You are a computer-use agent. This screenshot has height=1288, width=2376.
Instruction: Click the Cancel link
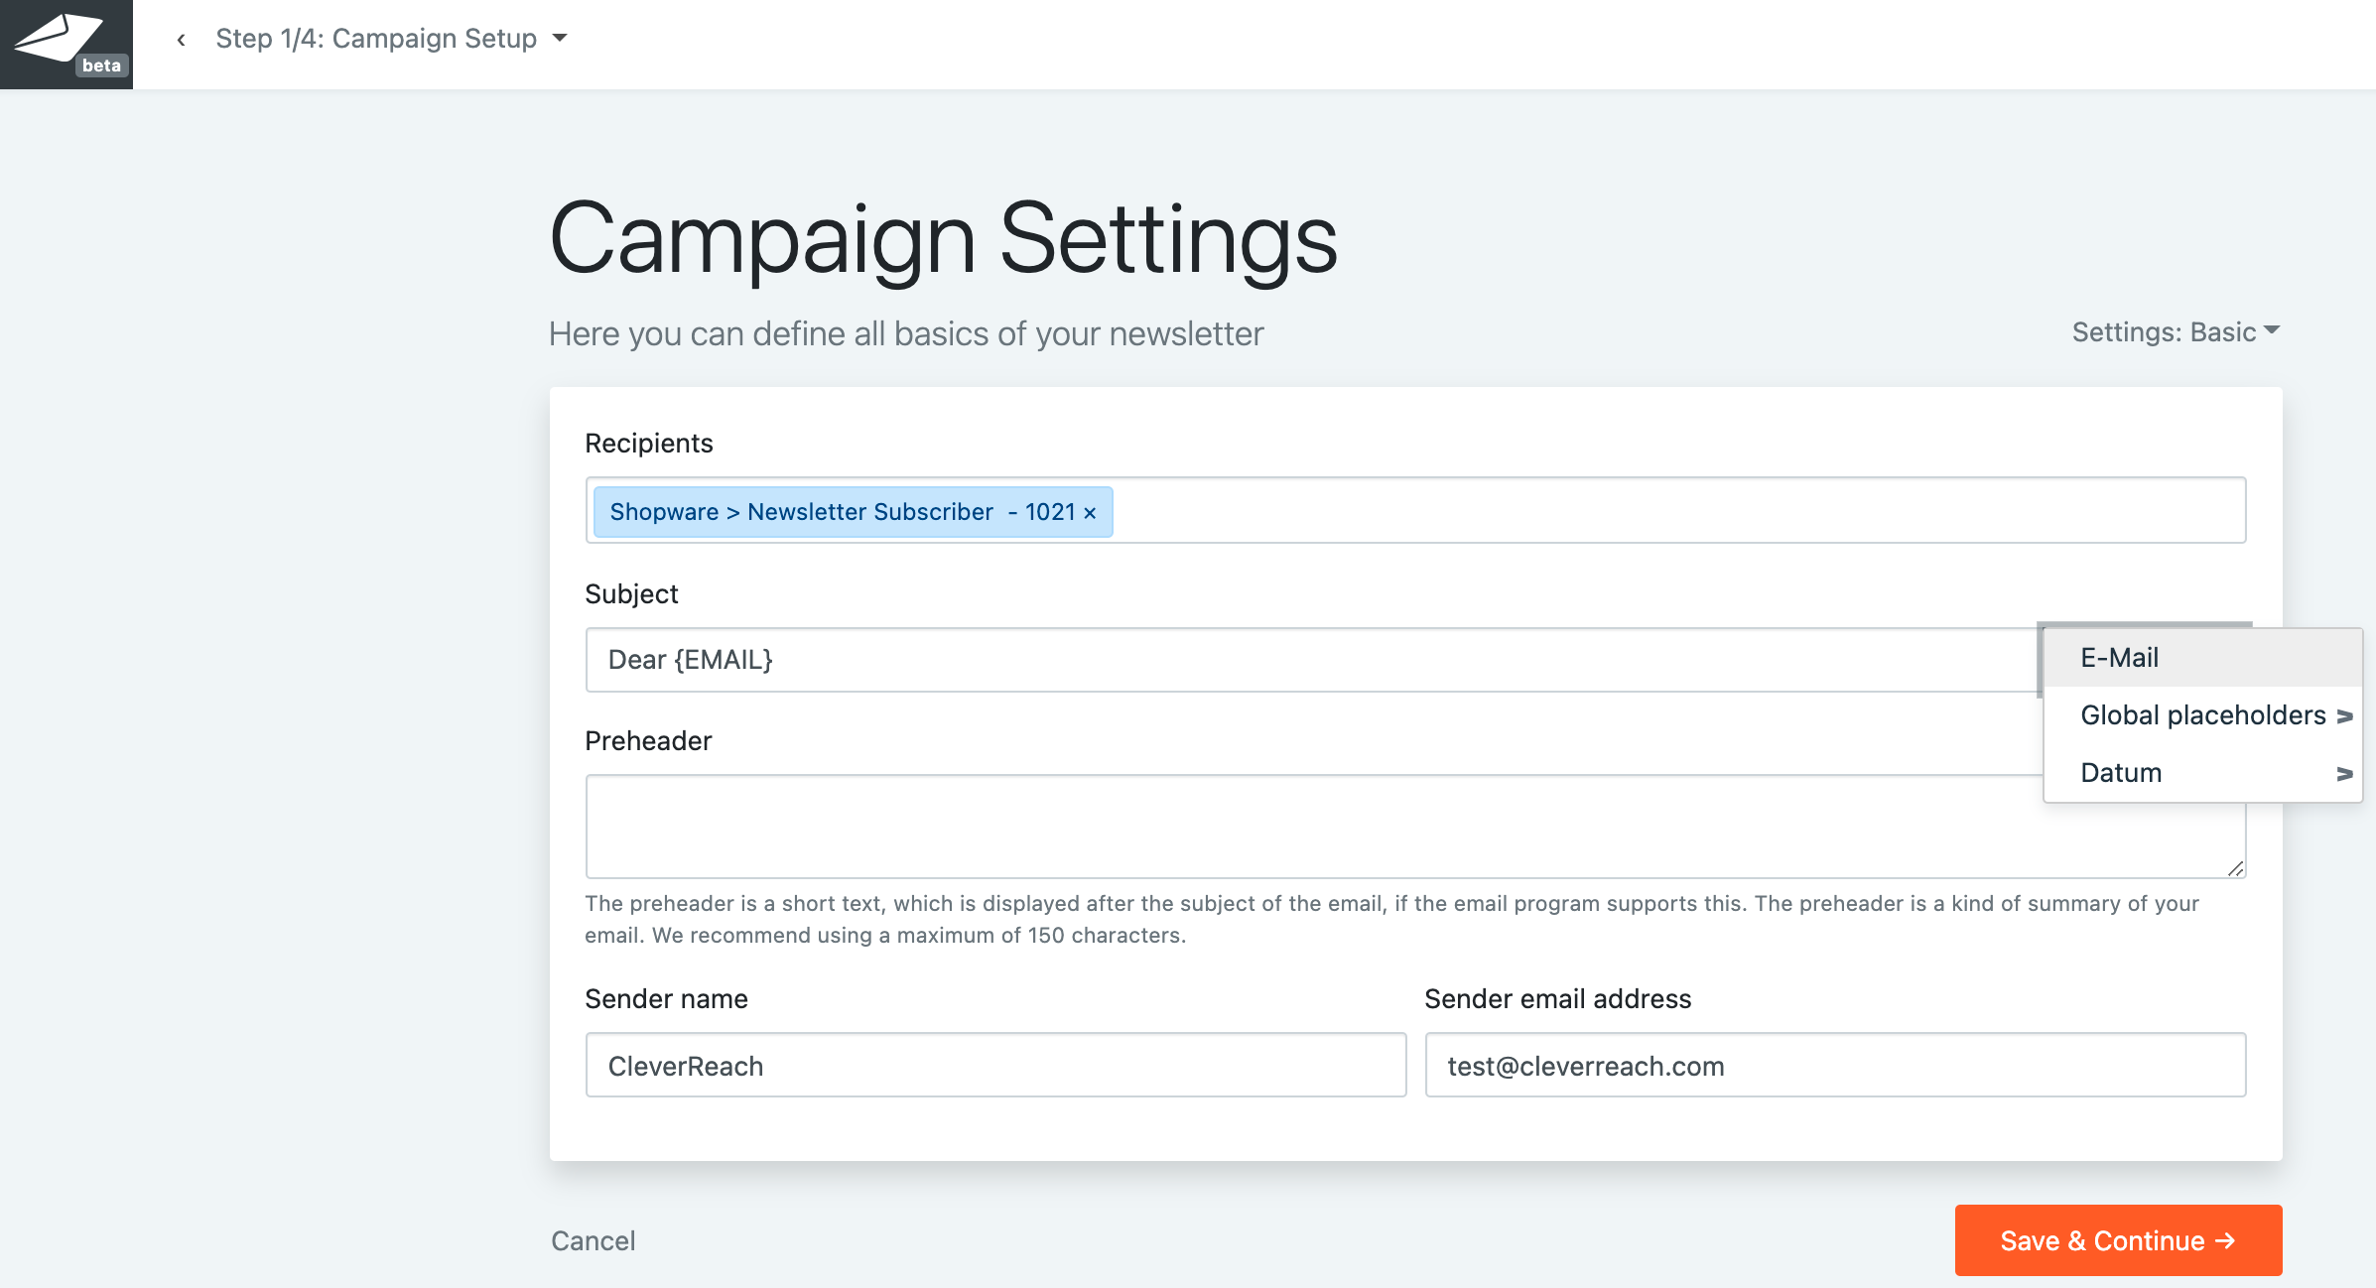[x=594, y=1240]
